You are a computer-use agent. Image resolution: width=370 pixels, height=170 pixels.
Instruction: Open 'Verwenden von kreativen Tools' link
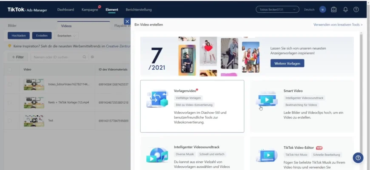338,25
